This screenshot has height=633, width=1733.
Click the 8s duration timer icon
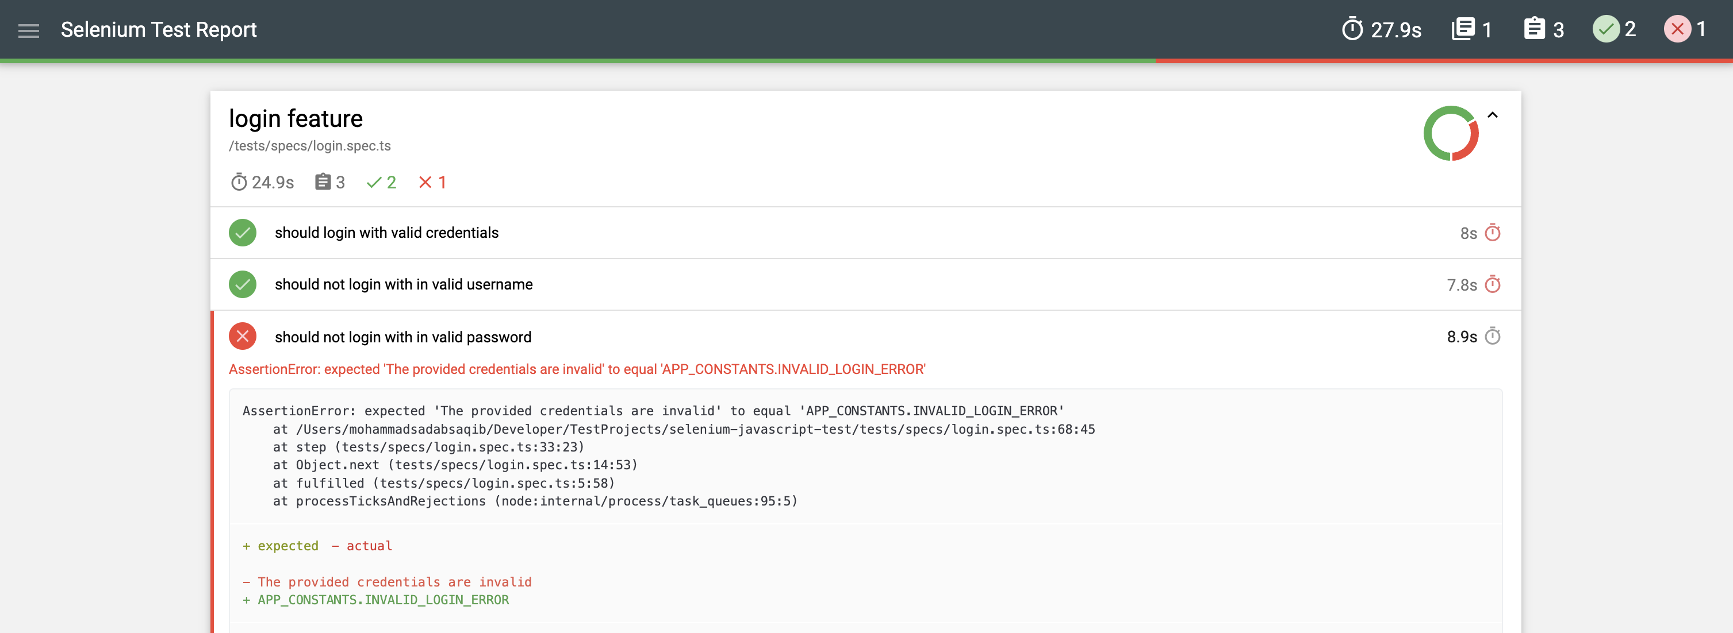coord(1493,233)
